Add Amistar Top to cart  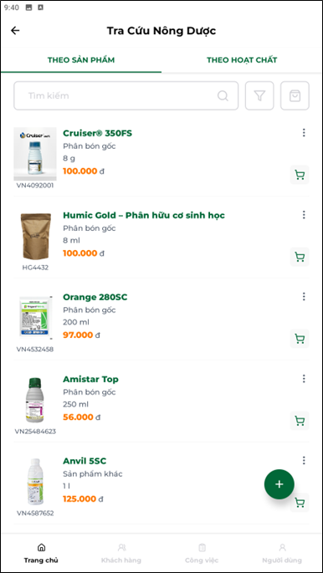(300, 421)
